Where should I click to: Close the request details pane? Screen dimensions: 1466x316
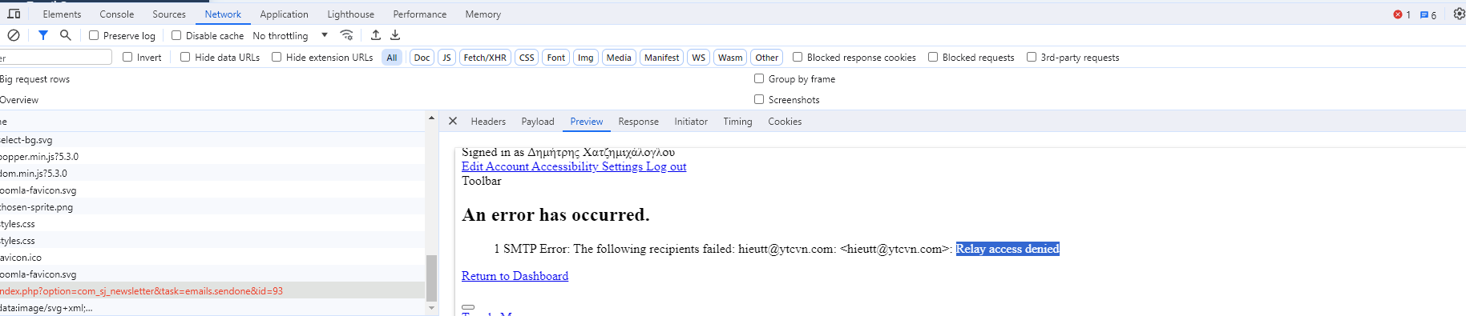453,122
